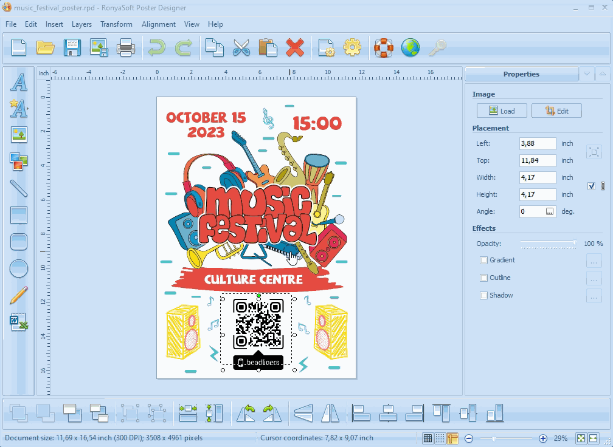Enable the Gradient effect checkbox
Screen dimensions: 613x447
(483, 260)
